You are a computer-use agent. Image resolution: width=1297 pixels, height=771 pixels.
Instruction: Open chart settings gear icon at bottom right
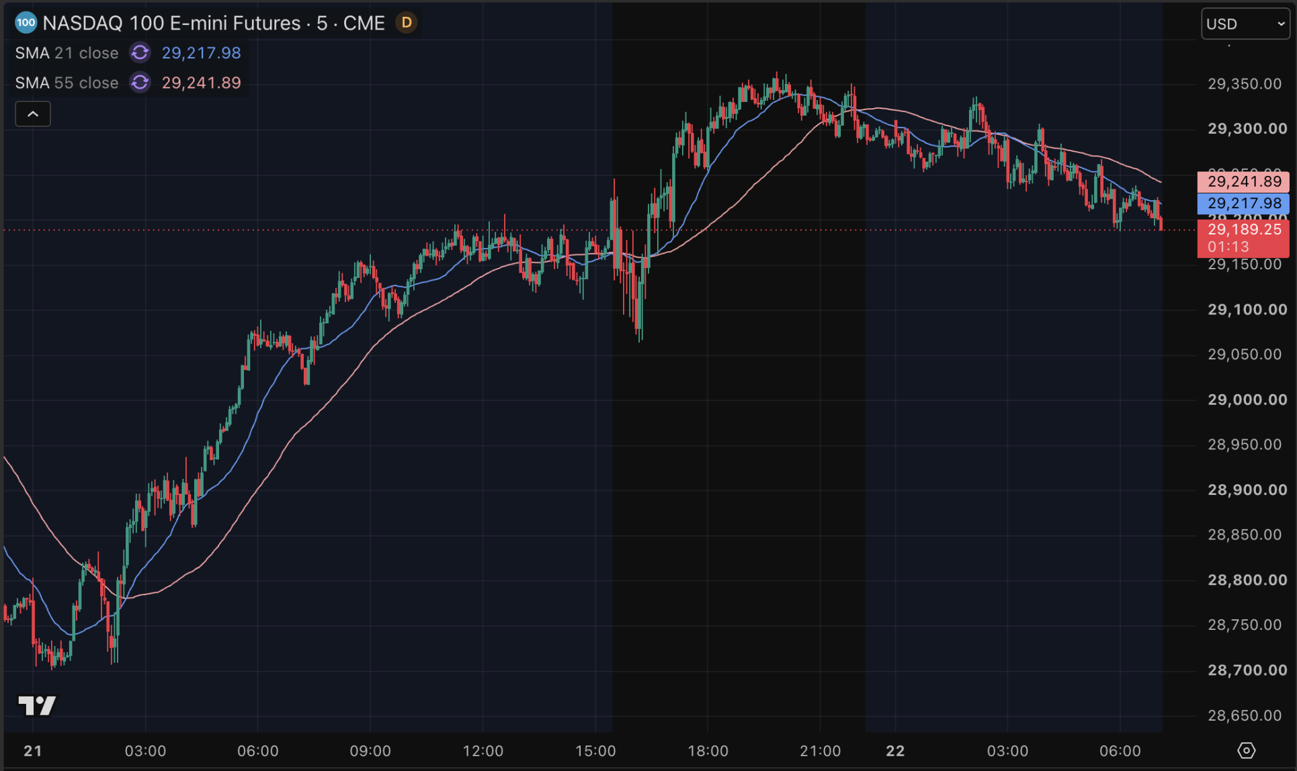(1246, 750)
